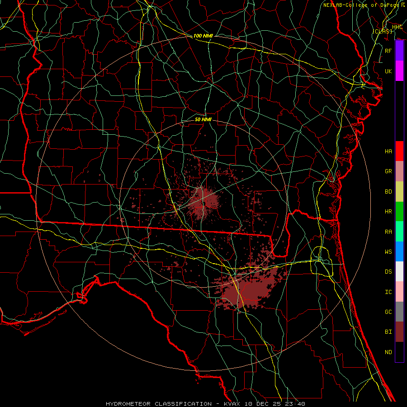
Task: Click the WS legend label
Action: click(388, 252)
